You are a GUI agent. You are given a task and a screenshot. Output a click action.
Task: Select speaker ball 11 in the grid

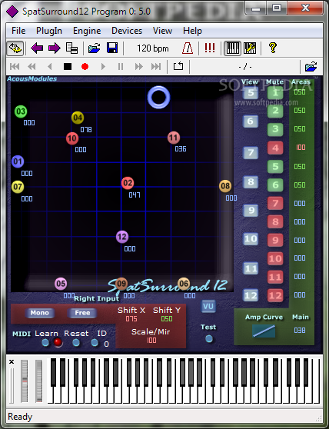pyautogui.click(x=174, y=138)
